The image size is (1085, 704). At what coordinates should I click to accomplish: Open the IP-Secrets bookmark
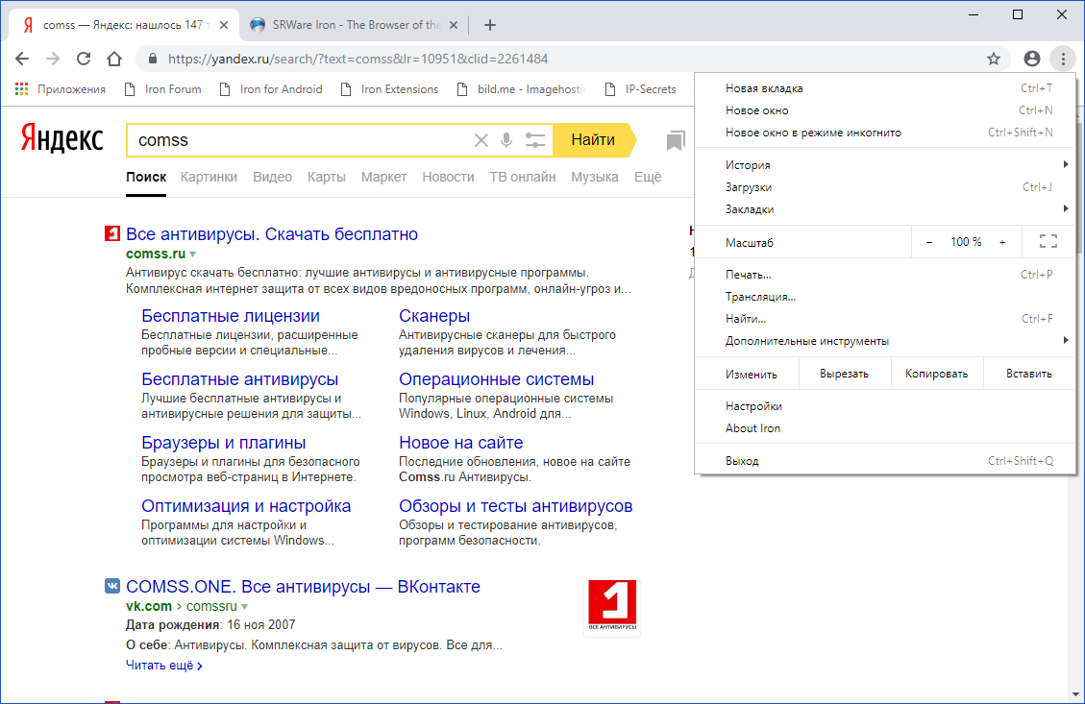(x=640, y=89)
